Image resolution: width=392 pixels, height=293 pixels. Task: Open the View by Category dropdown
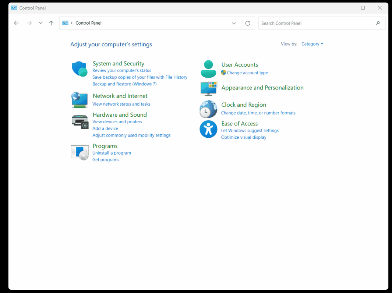[312, 44]
